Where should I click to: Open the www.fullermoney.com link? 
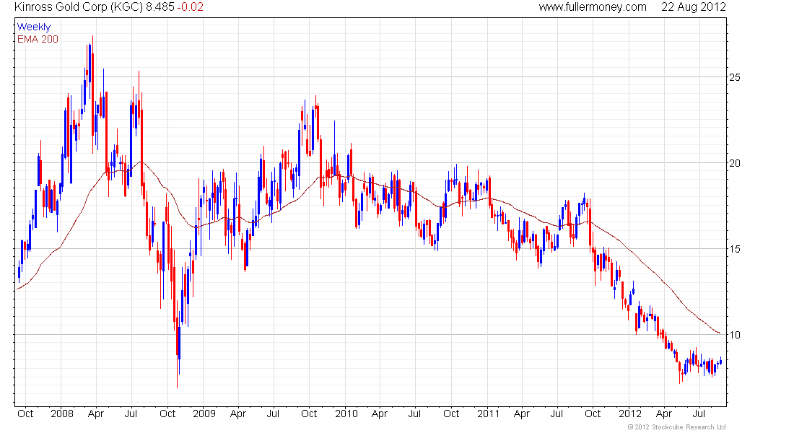[593, 7]
